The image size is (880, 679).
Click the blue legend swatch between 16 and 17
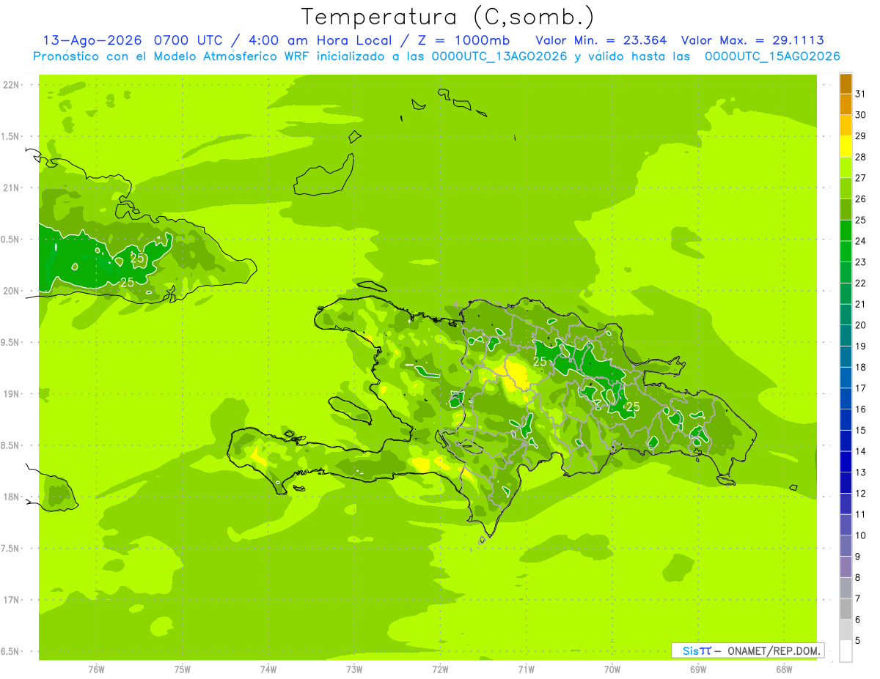[846, 399]
